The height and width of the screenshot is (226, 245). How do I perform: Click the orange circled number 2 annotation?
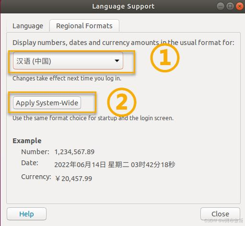[x=122, y=102]
